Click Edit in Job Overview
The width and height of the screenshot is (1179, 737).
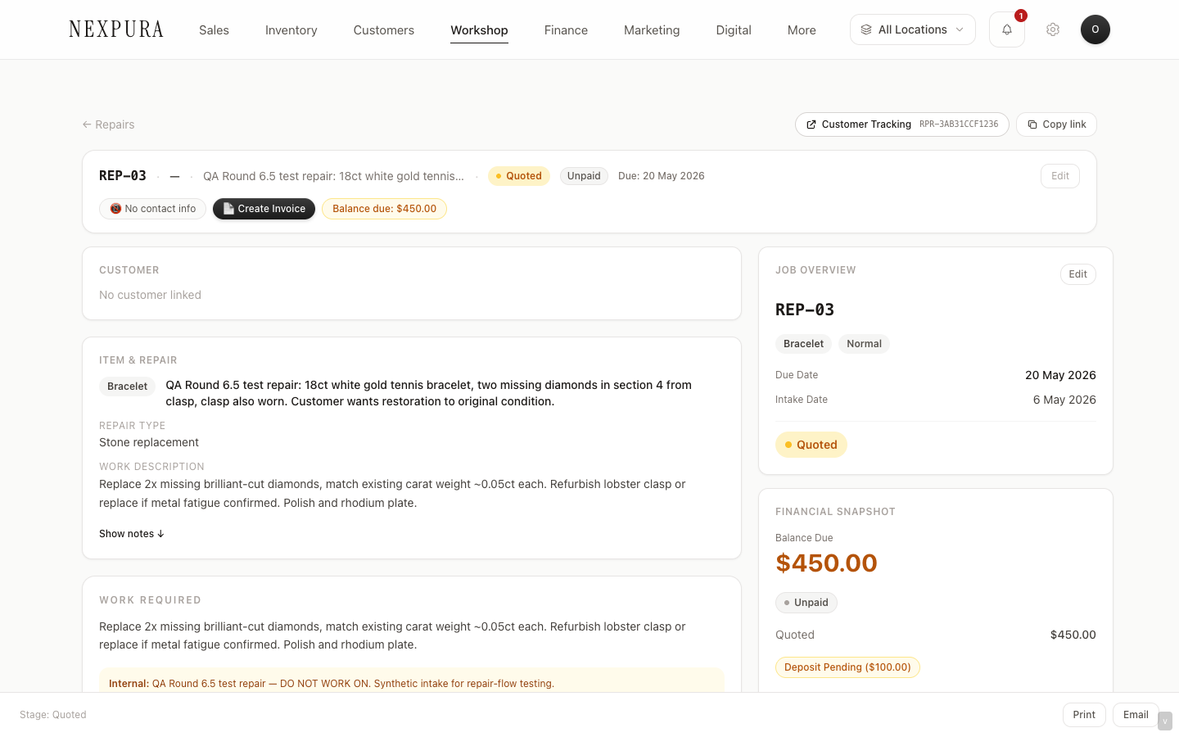(x=1078, y=274)
